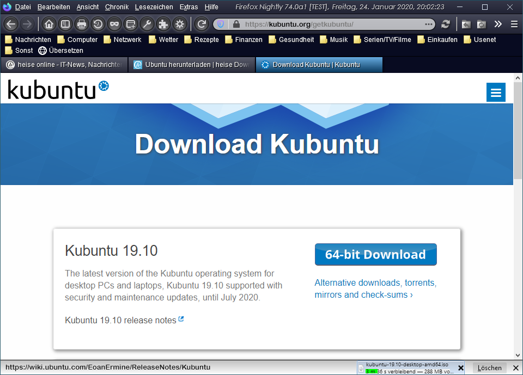Go back with the back arrow
This screenshot has height=375, width=523.
(x=11, y=24)
